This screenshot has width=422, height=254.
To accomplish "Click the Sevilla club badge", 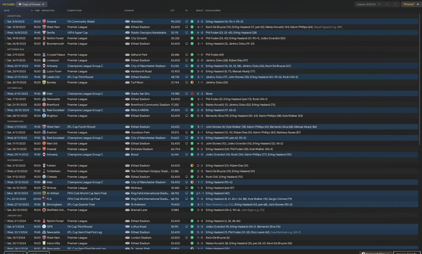I will pyautogui.click(x=44, y=33).
